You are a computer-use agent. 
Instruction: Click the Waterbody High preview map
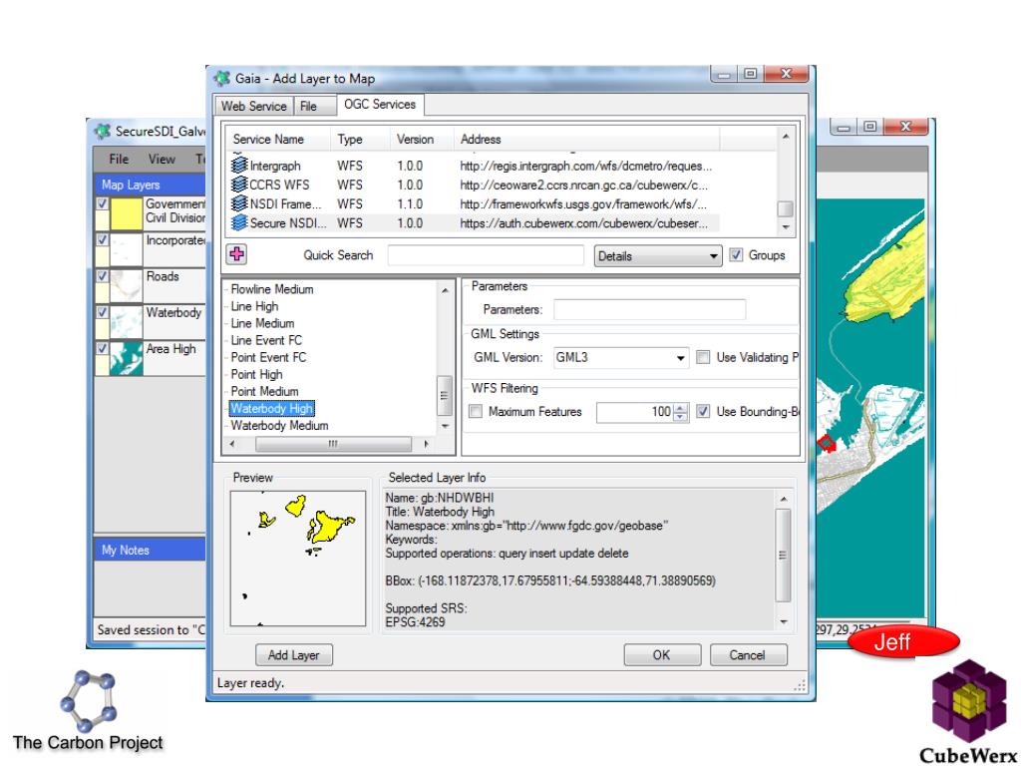click(298, 559)
